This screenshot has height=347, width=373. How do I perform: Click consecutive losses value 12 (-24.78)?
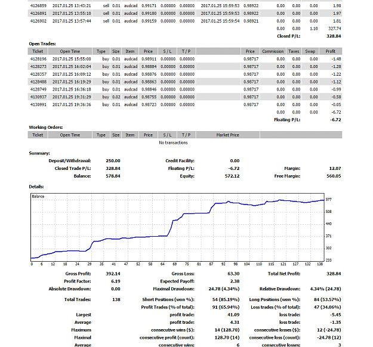329,330
